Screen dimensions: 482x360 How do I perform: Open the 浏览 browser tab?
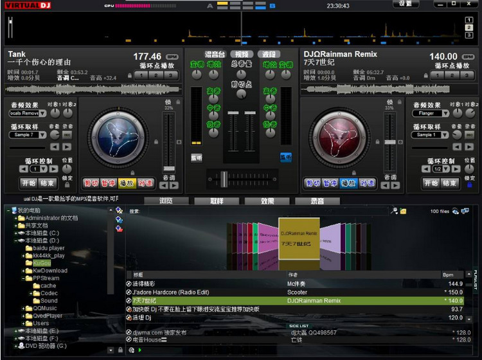[166, 201]
